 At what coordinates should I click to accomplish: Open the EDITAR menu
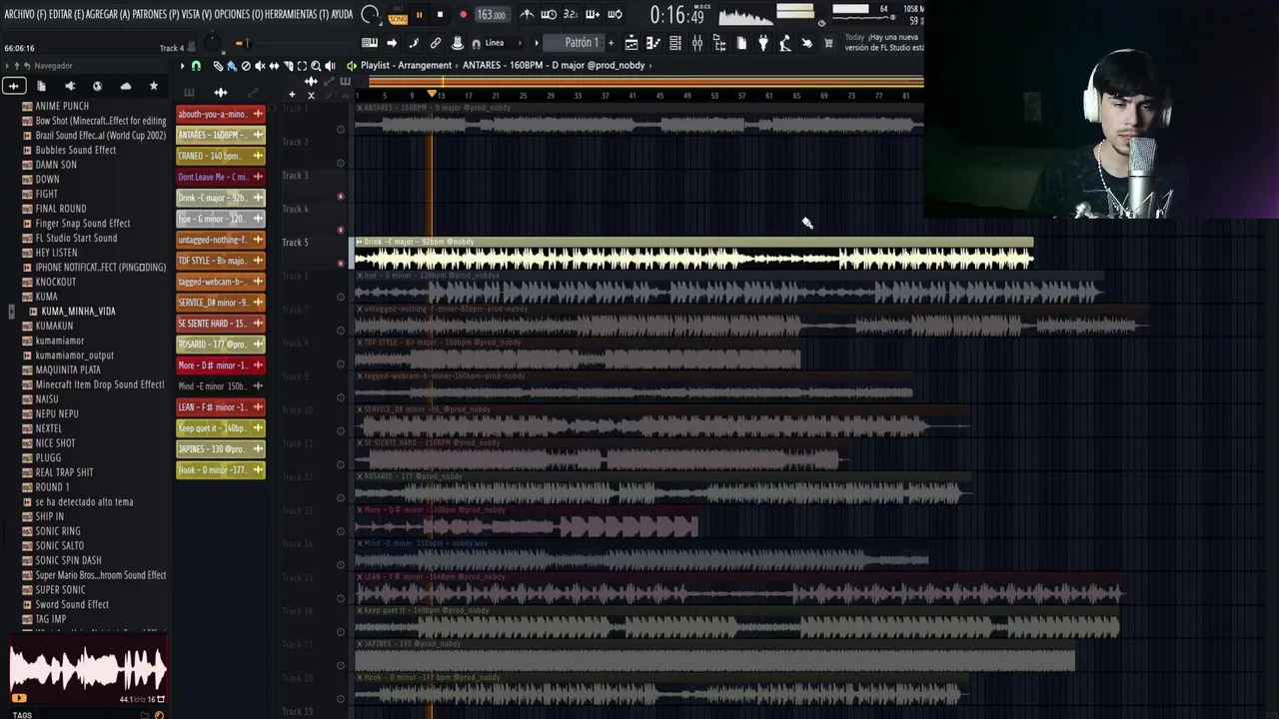pos(65,14)
